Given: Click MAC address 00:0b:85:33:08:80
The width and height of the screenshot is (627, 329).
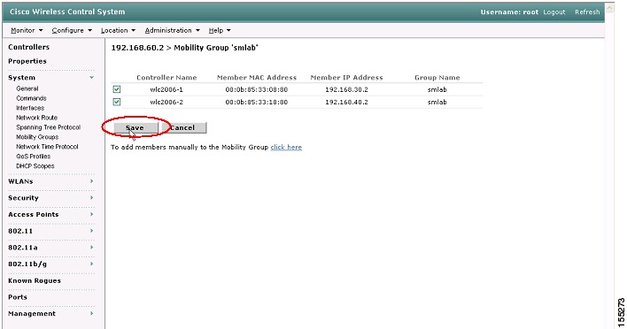Looking at the screenshot, I should [257, 89].
